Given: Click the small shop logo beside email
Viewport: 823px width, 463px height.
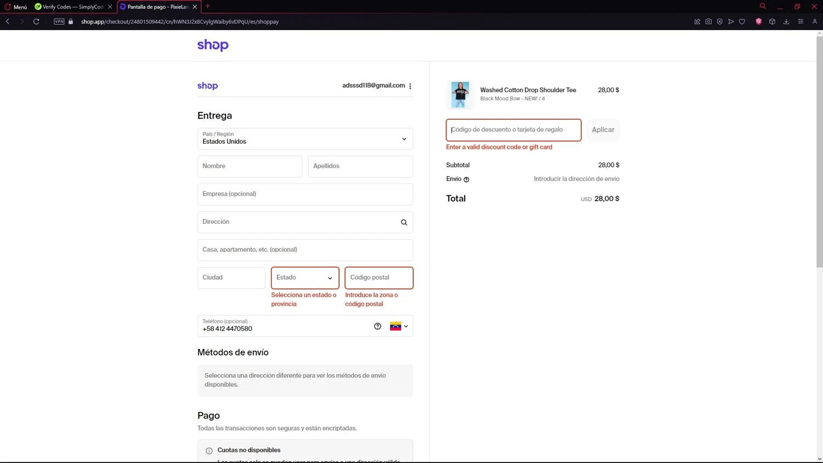Looking at the screenshot, I should pyautogui.click(x=207, y=86).
